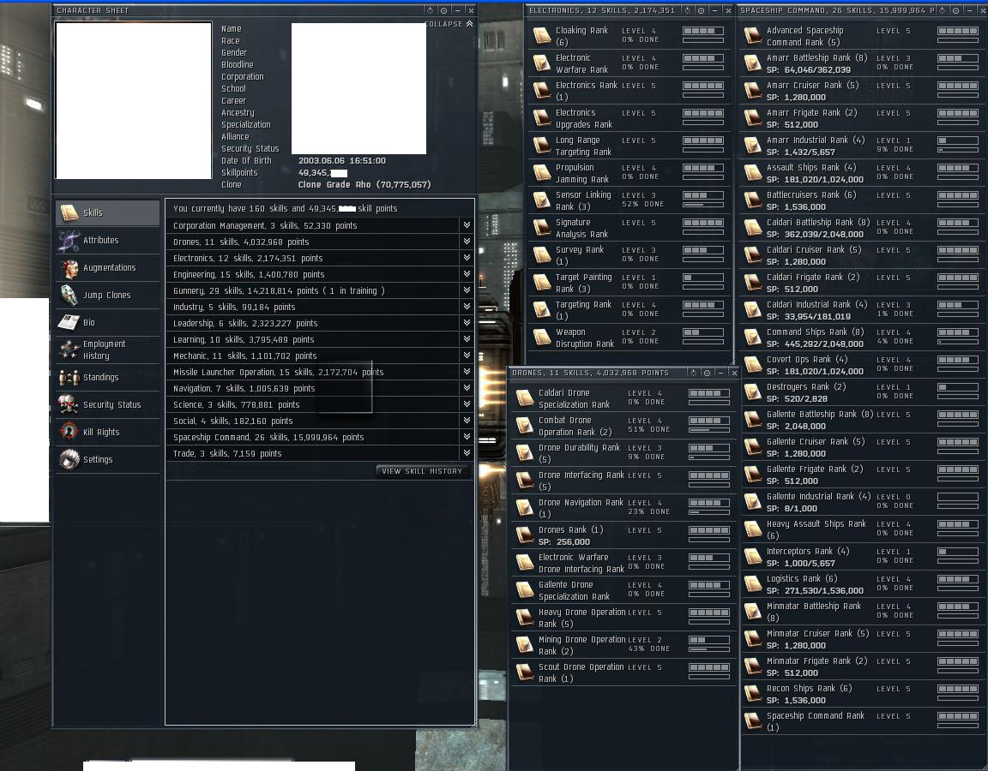988x771 pixels.
Task: Expand the Leadership skill group arrow
Action: [467, 323]
